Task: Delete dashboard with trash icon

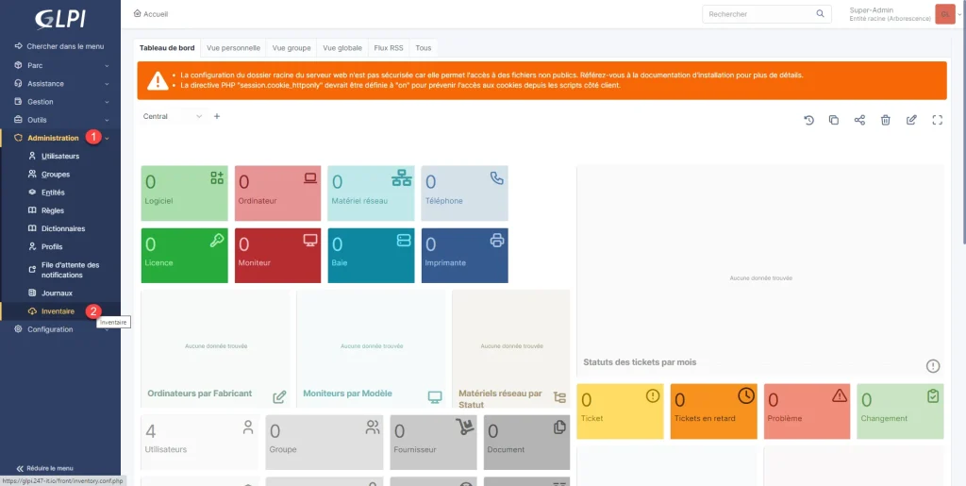Action: tap(885, 120)
